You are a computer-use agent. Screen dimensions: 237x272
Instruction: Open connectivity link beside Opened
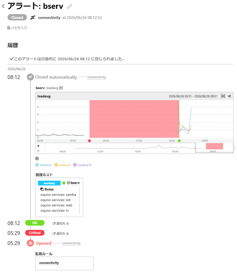point(71,243)
